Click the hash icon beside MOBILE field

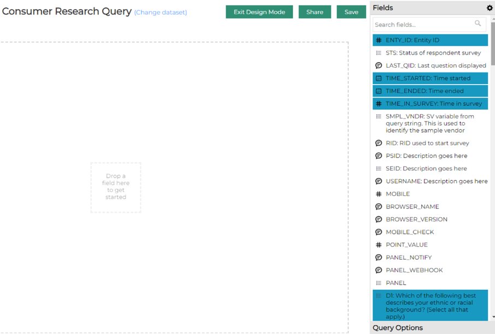point(379,194)
